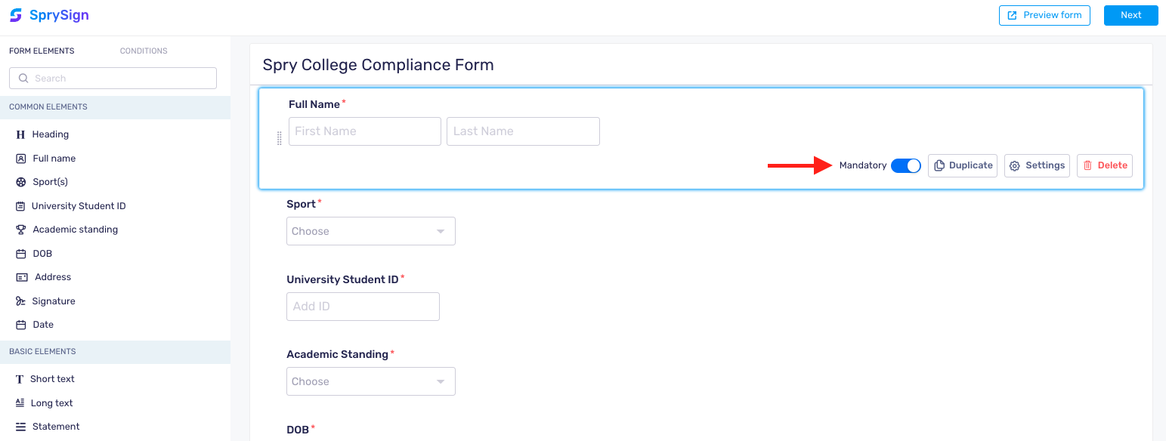The height and width of the screenshot is (441, 1166).
Task: Disable the Mandatory toggle for Full Name
Action: 905,165
